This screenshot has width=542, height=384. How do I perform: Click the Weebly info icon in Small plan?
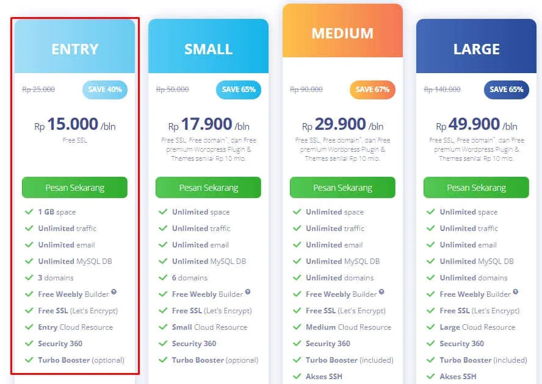[247, 292]
